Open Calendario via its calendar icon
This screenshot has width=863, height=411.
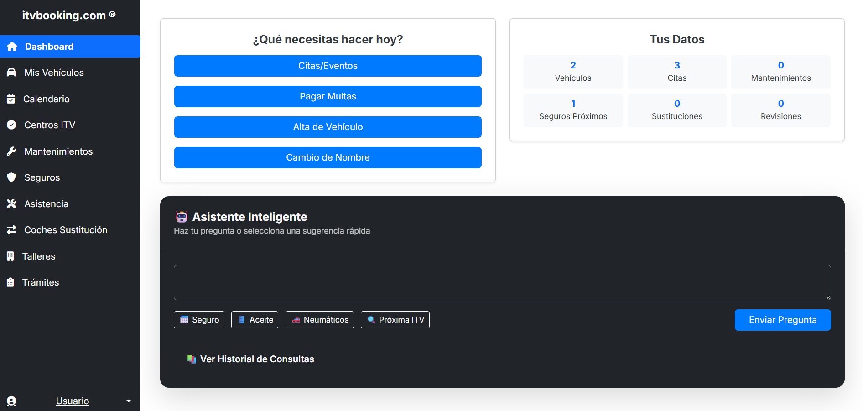(x=11, y=99)
